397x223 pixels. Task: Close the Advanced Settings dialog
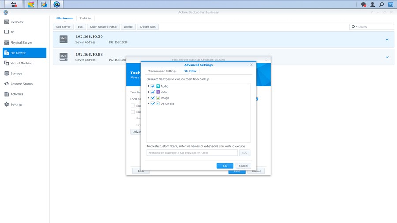pos(251,65)
